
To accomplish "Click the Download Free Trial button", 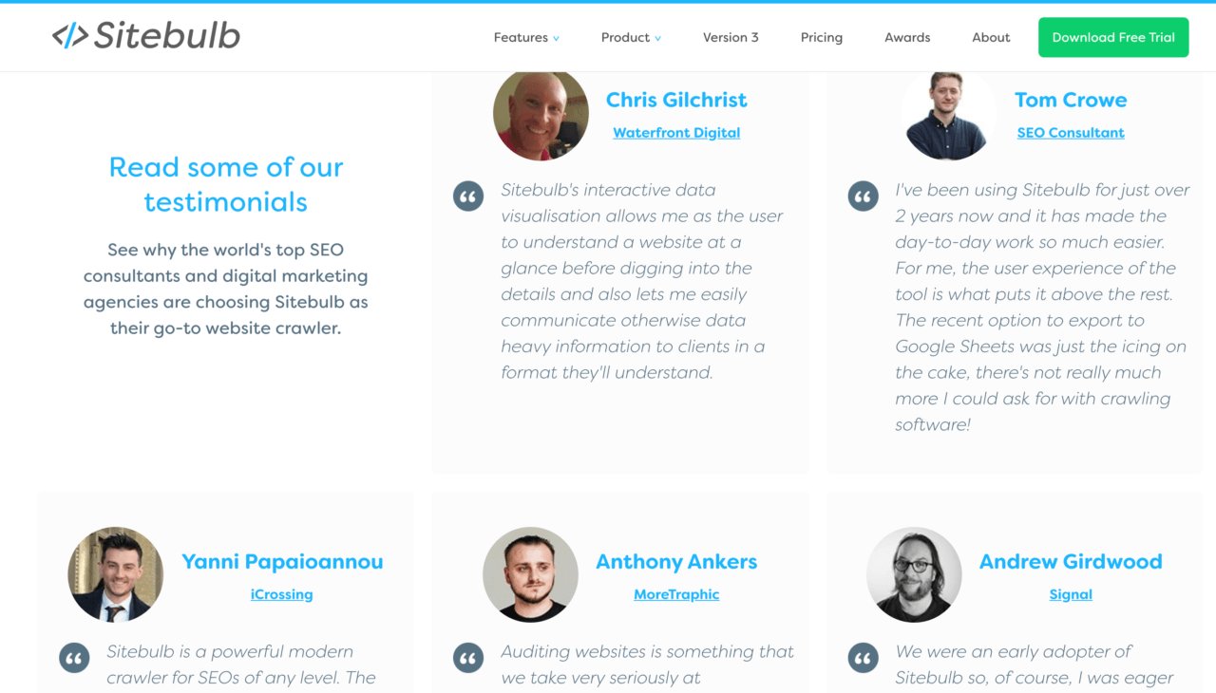I will point(1112,37).
